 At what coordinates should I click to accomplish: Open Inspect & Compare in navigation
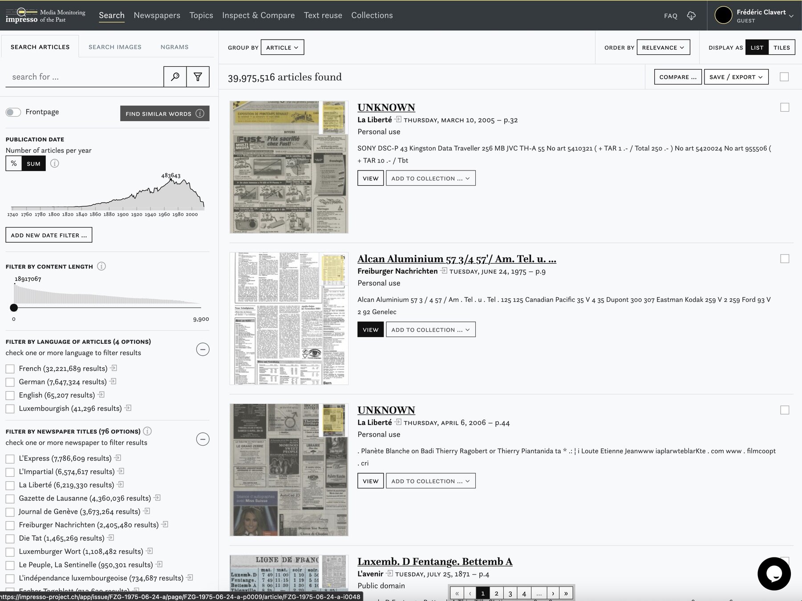(x=258, y=15)
